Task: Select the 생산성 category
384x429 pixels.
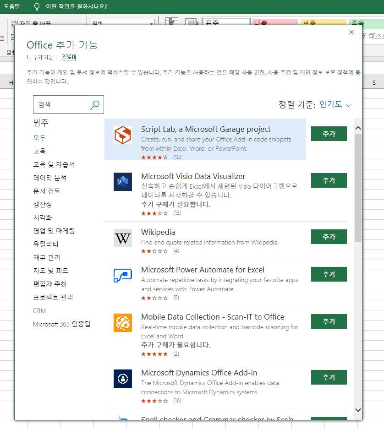Action: [43, 204]
